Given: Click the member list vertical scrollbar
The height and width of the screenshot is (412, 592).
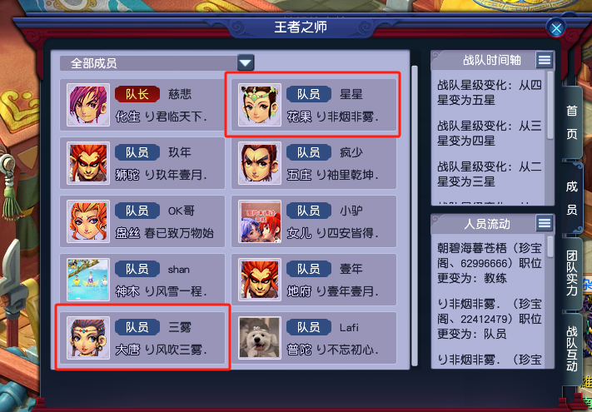Looking at the screenshot, I should click(415, 216).
